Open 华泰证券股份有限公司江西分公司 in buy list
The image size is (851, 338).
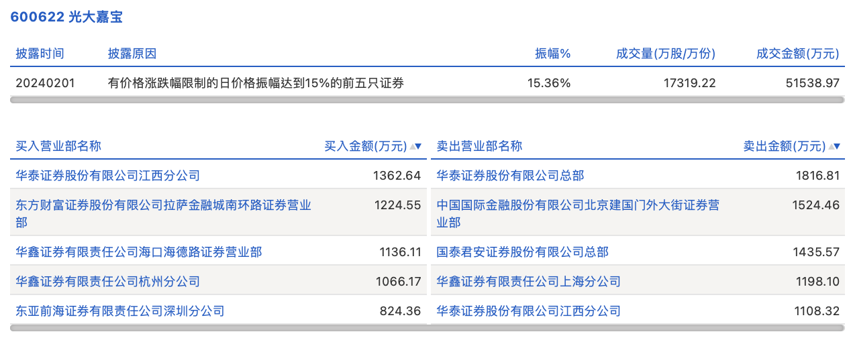pos(108,176)
